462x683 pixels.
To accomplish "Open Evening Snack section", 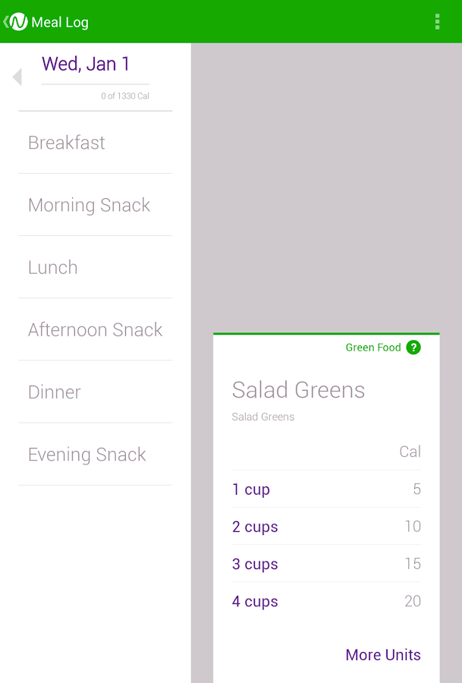I will [x=87, y=455].
